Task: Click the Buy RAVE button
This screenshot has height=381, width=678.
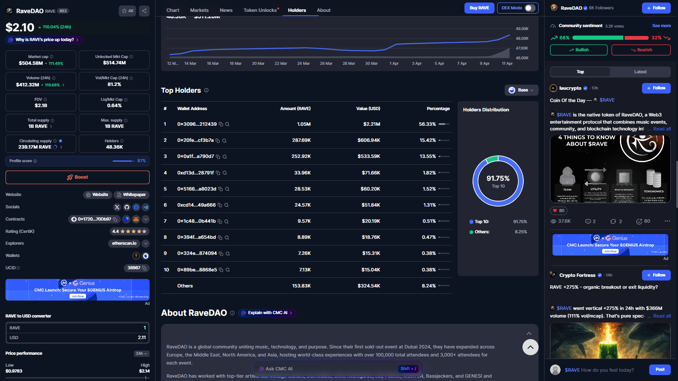Action: [479, 8]
